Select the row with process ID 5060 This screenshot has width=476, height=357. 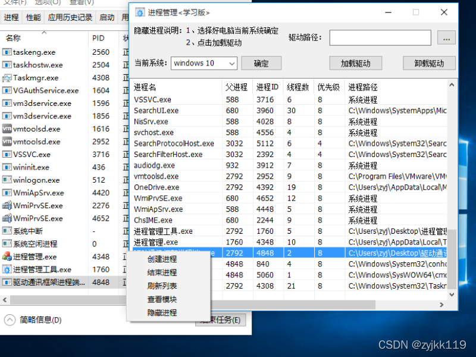click(329, 275)
